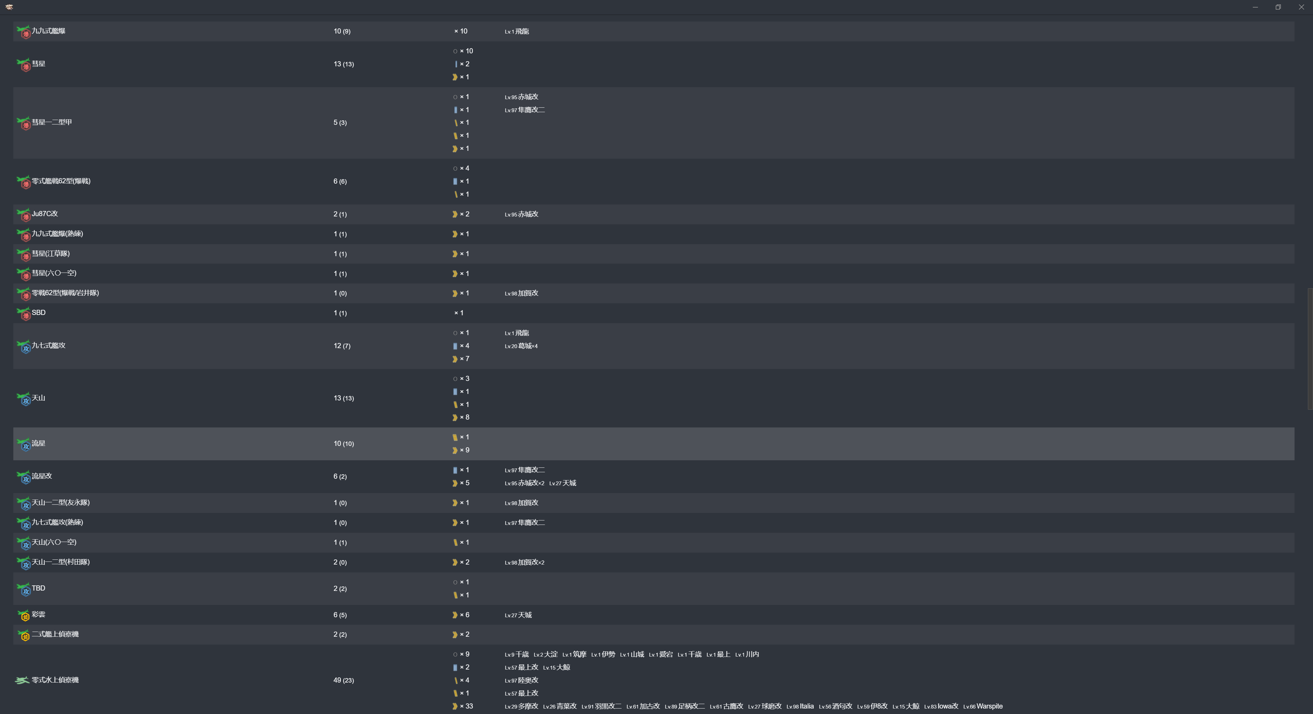This screenshot has height=714, width=1313.
Task: Click ship link Lv.95 赤城改 in Ju87C改 row
Action: pos(521,214)
